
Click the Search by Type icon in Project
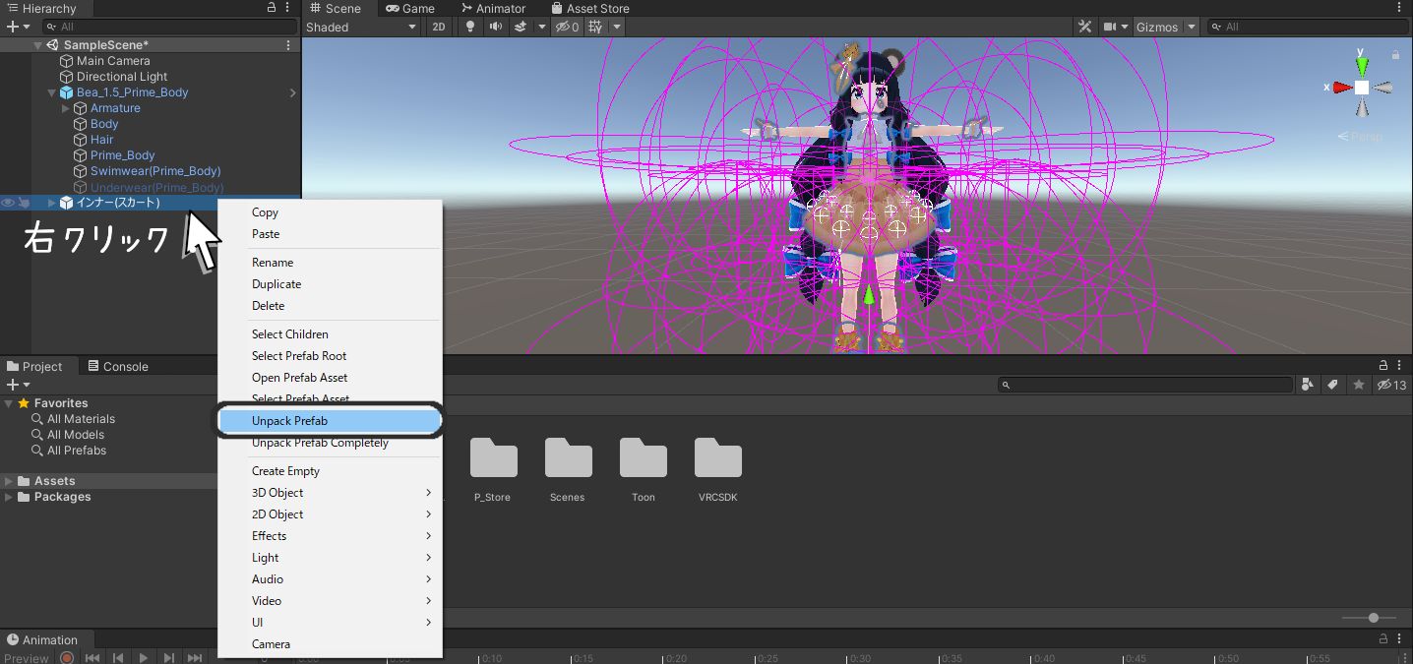pyautogui.click(x=1308, y=385)
